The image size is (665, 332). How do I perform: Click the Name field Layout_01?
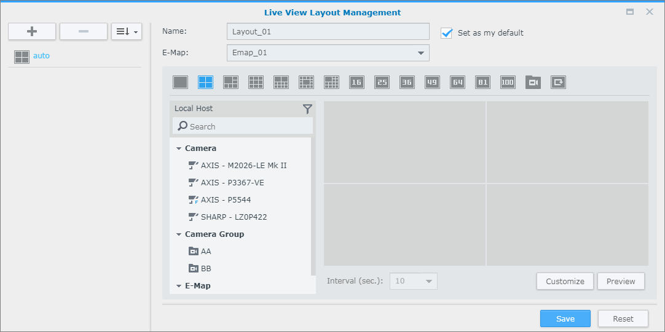[328, 31]
